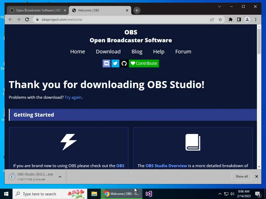Open the GitHub icon link

pos(124,63)
